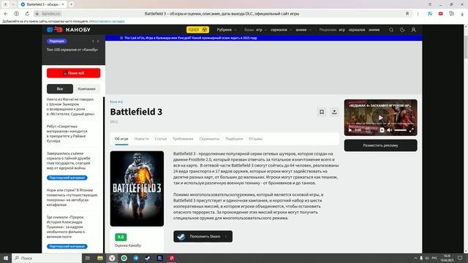
Task: Click browser bookmark icon in address bar
Action: [407, 14]
